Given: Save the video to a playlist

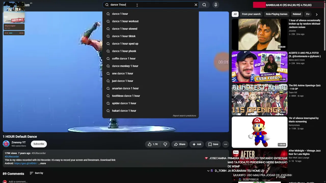Looking at the screenshot, I should (x=213, y=144).
